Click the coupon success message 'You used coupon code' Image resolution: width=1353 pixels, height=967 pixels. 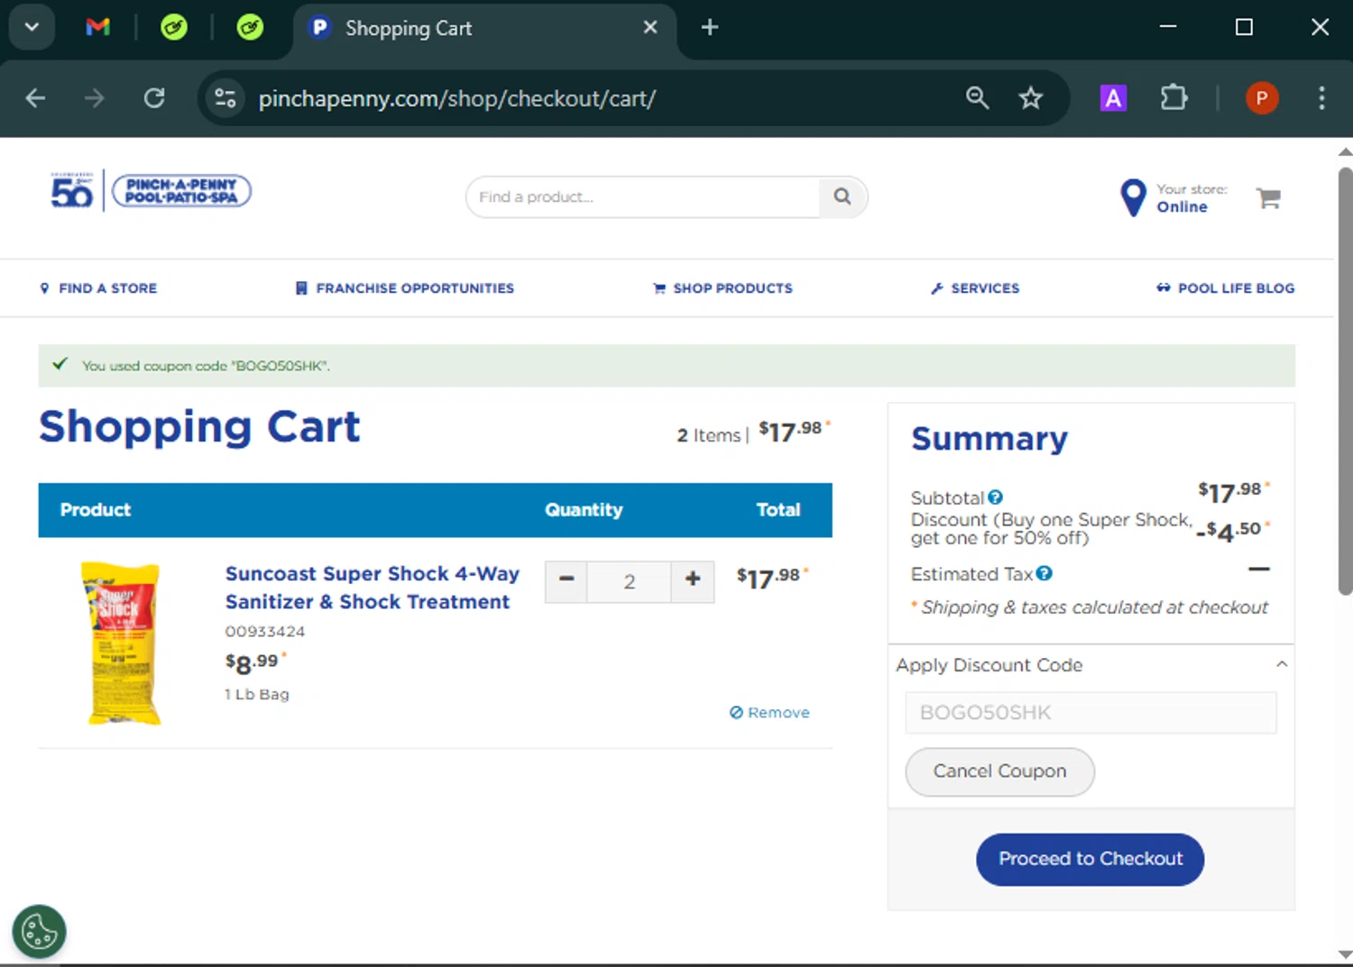pos(206,366)
